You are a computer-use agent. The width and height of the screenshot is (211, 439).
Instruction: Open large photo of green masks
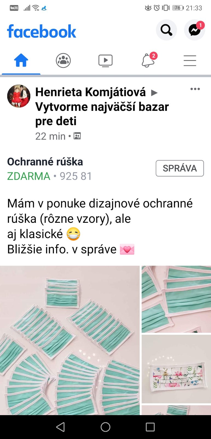pyautogui.click(x=70, y=340)
